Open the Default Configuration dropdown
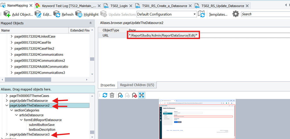This screenshot has height=139, width=290. click(194, 14)
